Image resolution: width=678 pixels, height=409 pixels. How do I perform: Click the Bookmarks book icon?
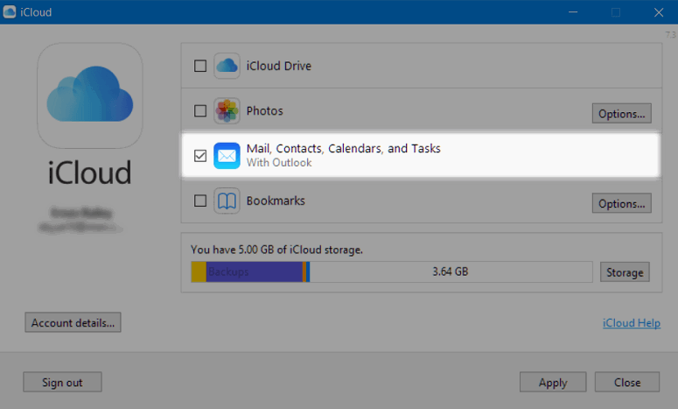click(x=227, y=201)
